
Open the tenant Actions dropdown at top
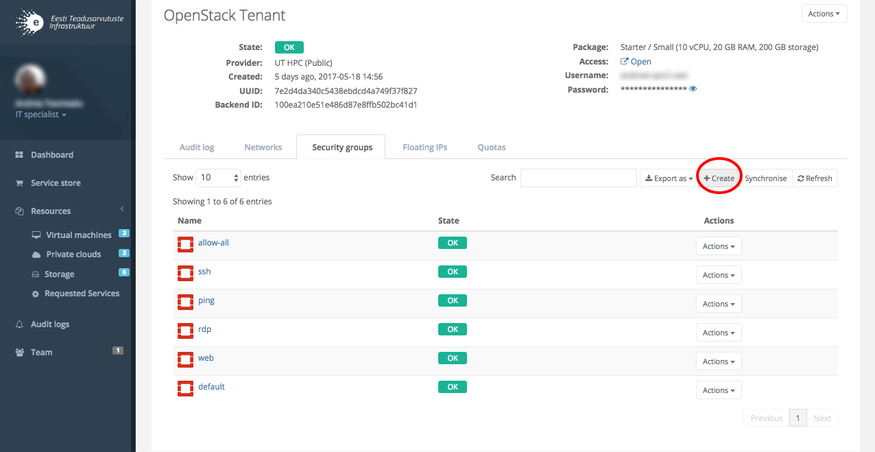point(824,14)
